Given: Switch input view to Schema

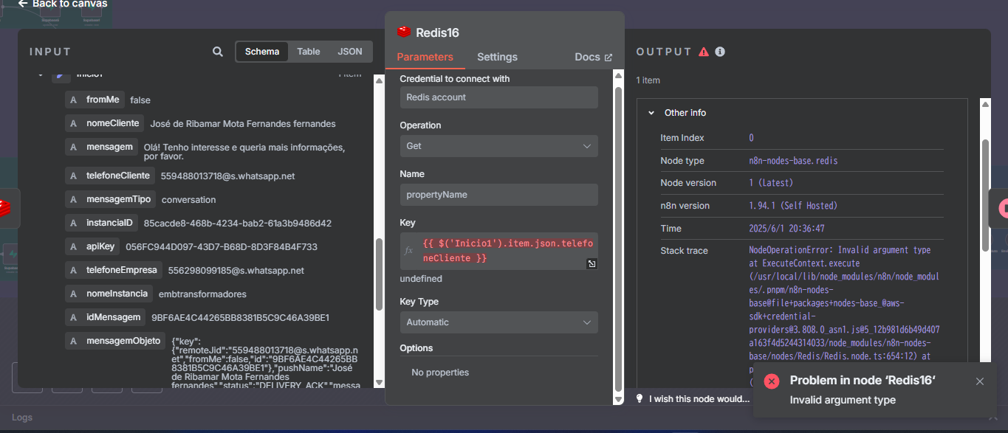Looking at the screenshot, I should pos(262,52).
